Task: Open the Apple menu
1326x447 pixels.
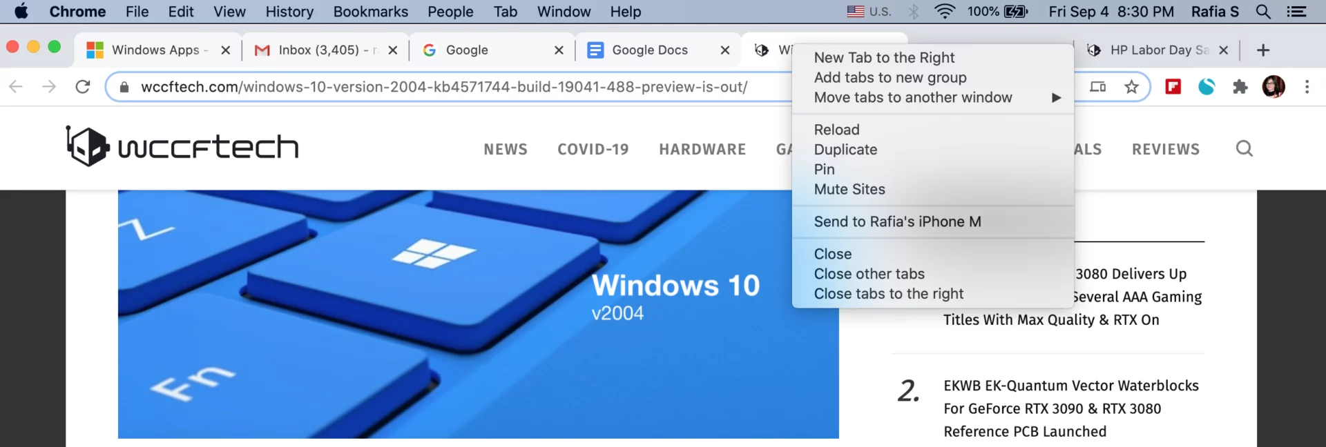Action: pyautogui.click(x=21, y=11)
